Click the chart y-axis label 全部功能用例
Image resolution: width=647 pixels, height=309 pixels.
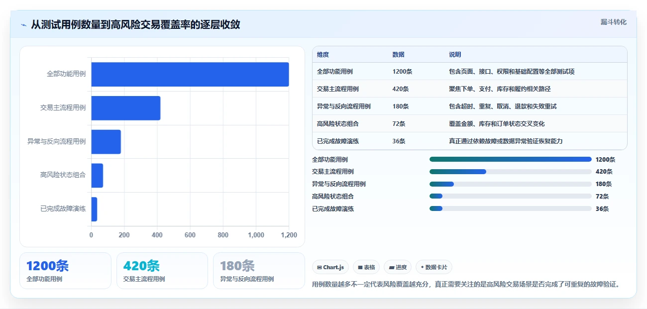tap(66, 74)
